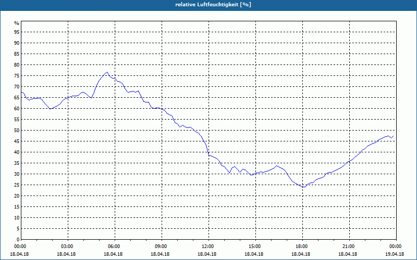Viewport: 417px width, 260px height.
Task: Select the y-axis label "90"
Action: [x=17, y=43]
